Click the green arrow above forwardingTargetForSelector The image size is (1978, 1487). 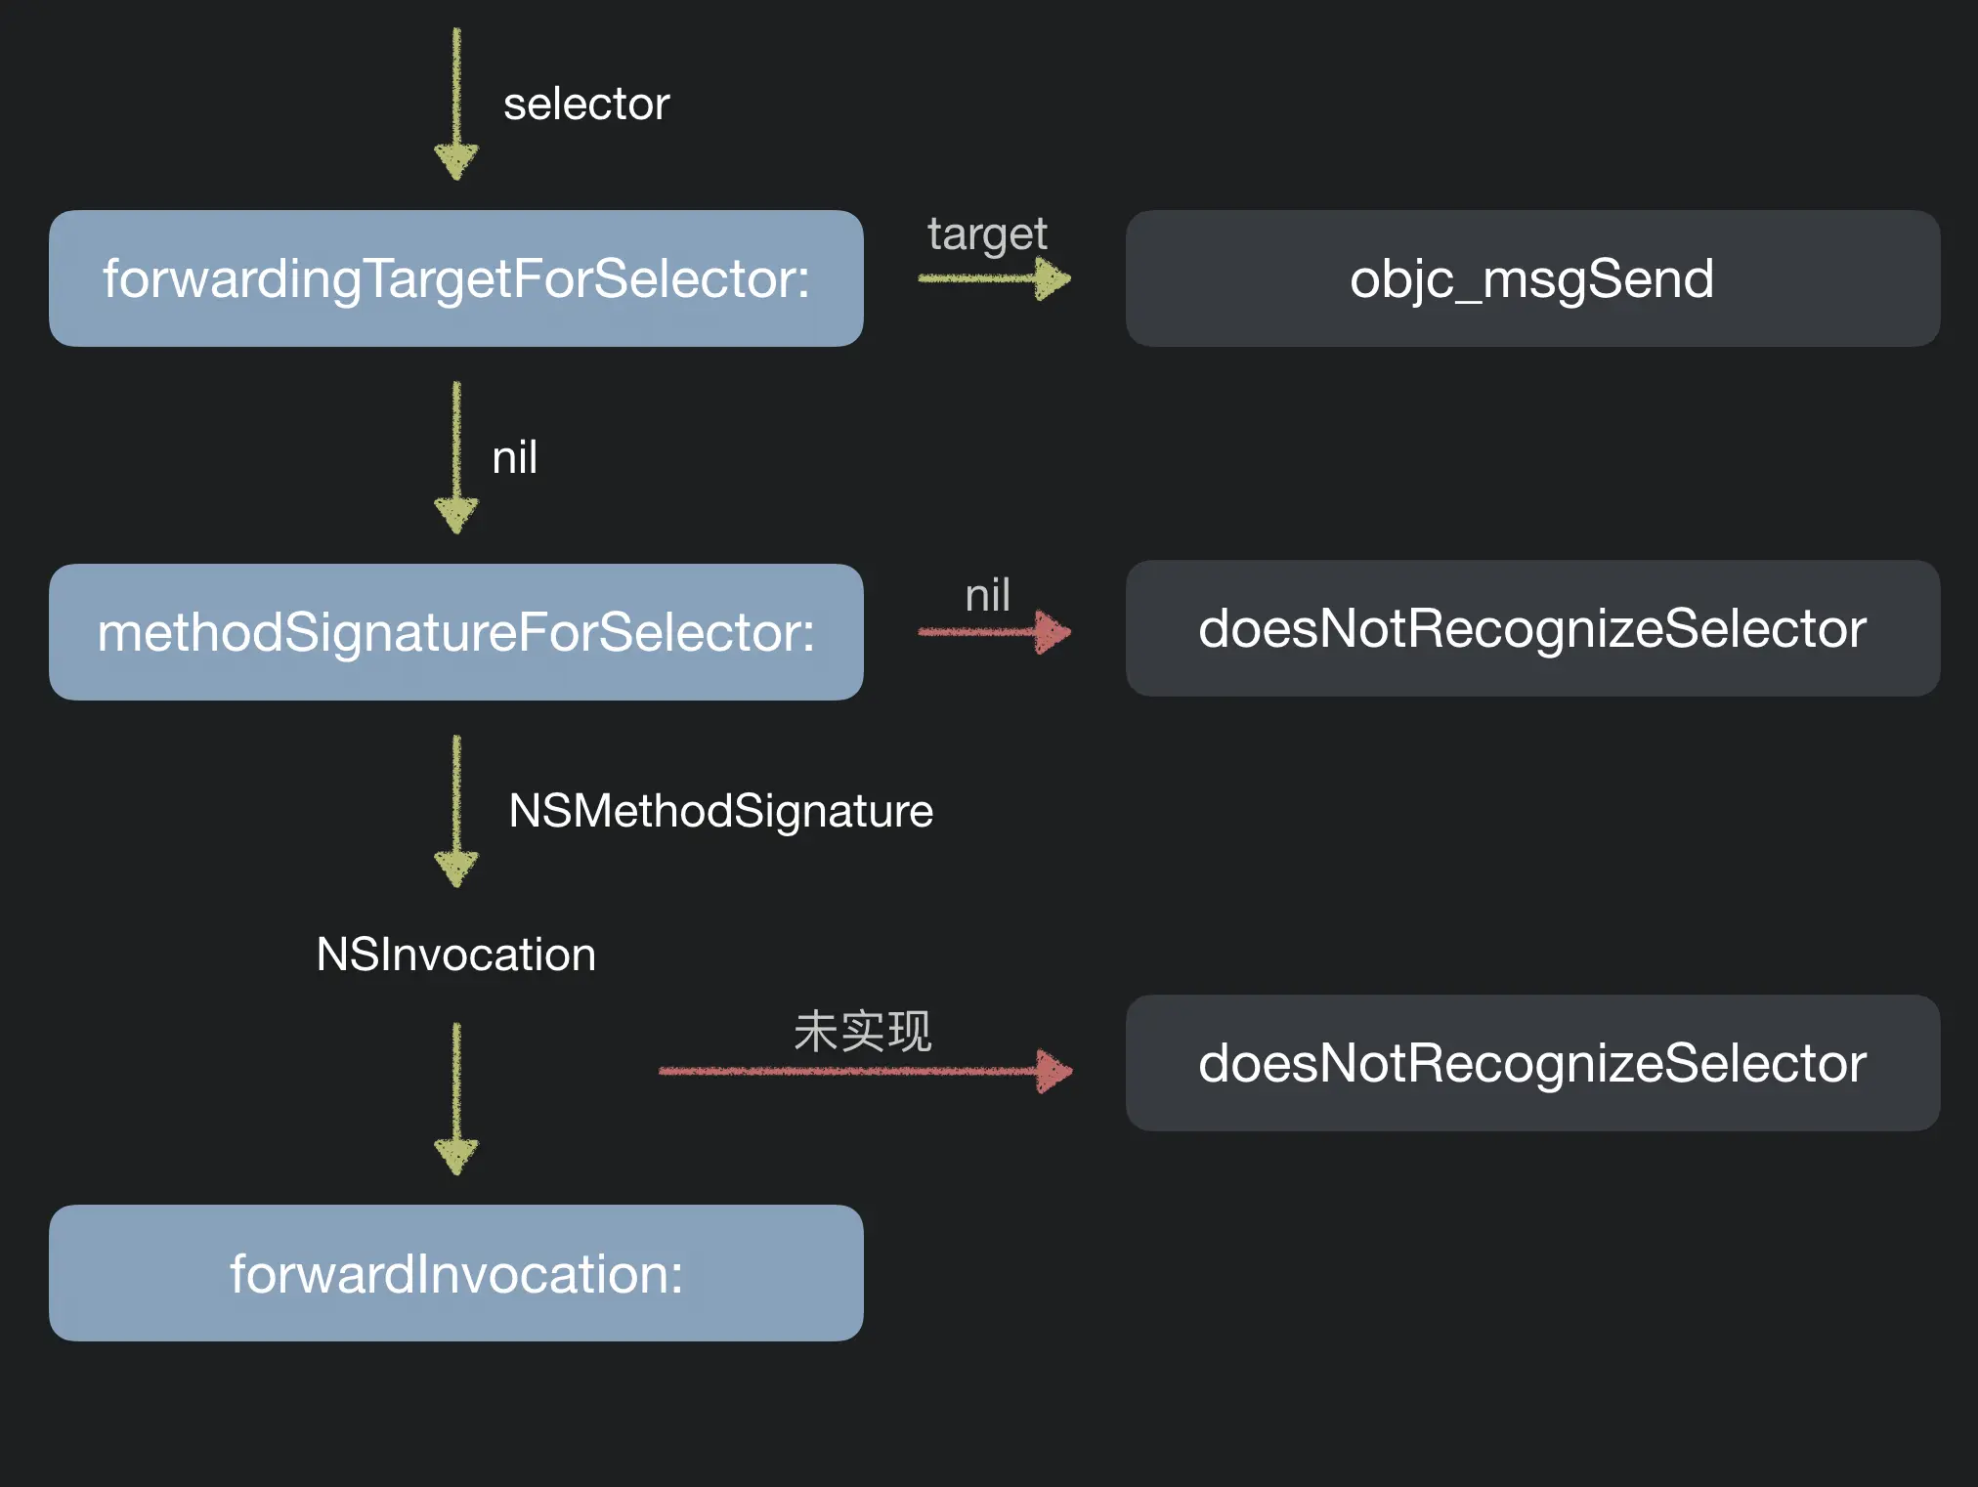coord(456,104)
